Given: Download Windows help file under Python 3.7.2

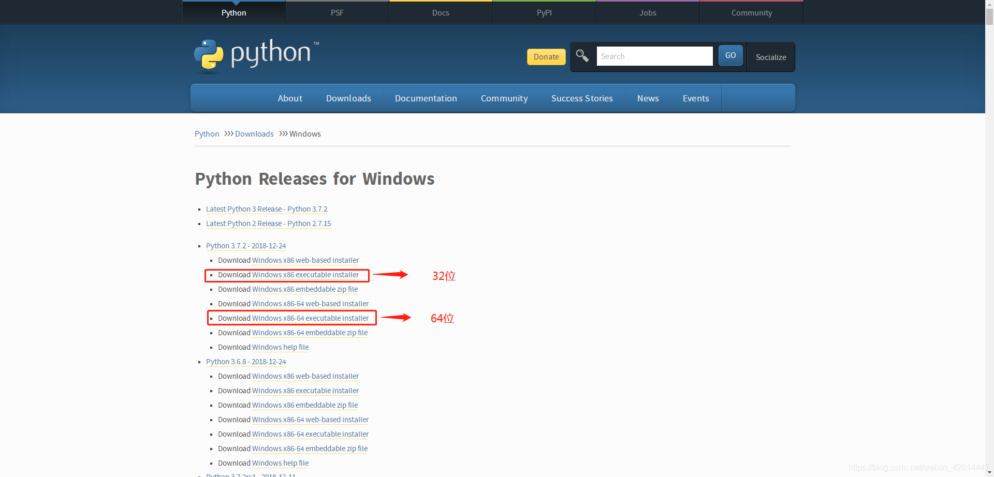Looking at the screenshot, I should pos(281,347).
